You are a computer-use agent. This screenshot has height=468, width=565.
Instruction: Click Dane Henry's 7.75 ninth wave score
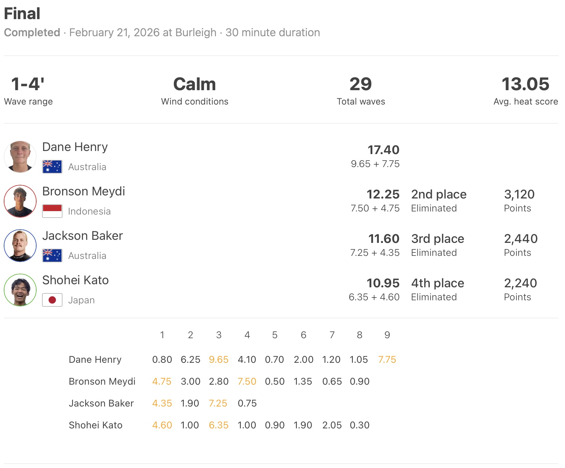pos(387,360)
